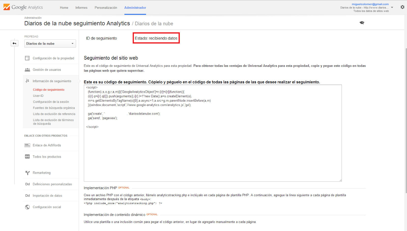407x231 pixels.
Task: Click the 'Implementación PHP' heading
Action: point(100,188)
